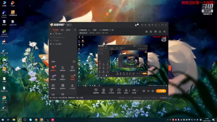Open the message bubble icon in title bar
The height and width of the screenshot is (122, 217).
point(145,25)
